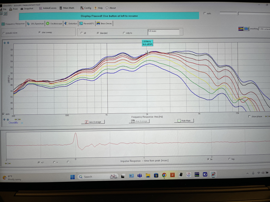The width and height of the screenshot is (270, 202).
Task: Click the play/resume button at top left
Action: 5,13
